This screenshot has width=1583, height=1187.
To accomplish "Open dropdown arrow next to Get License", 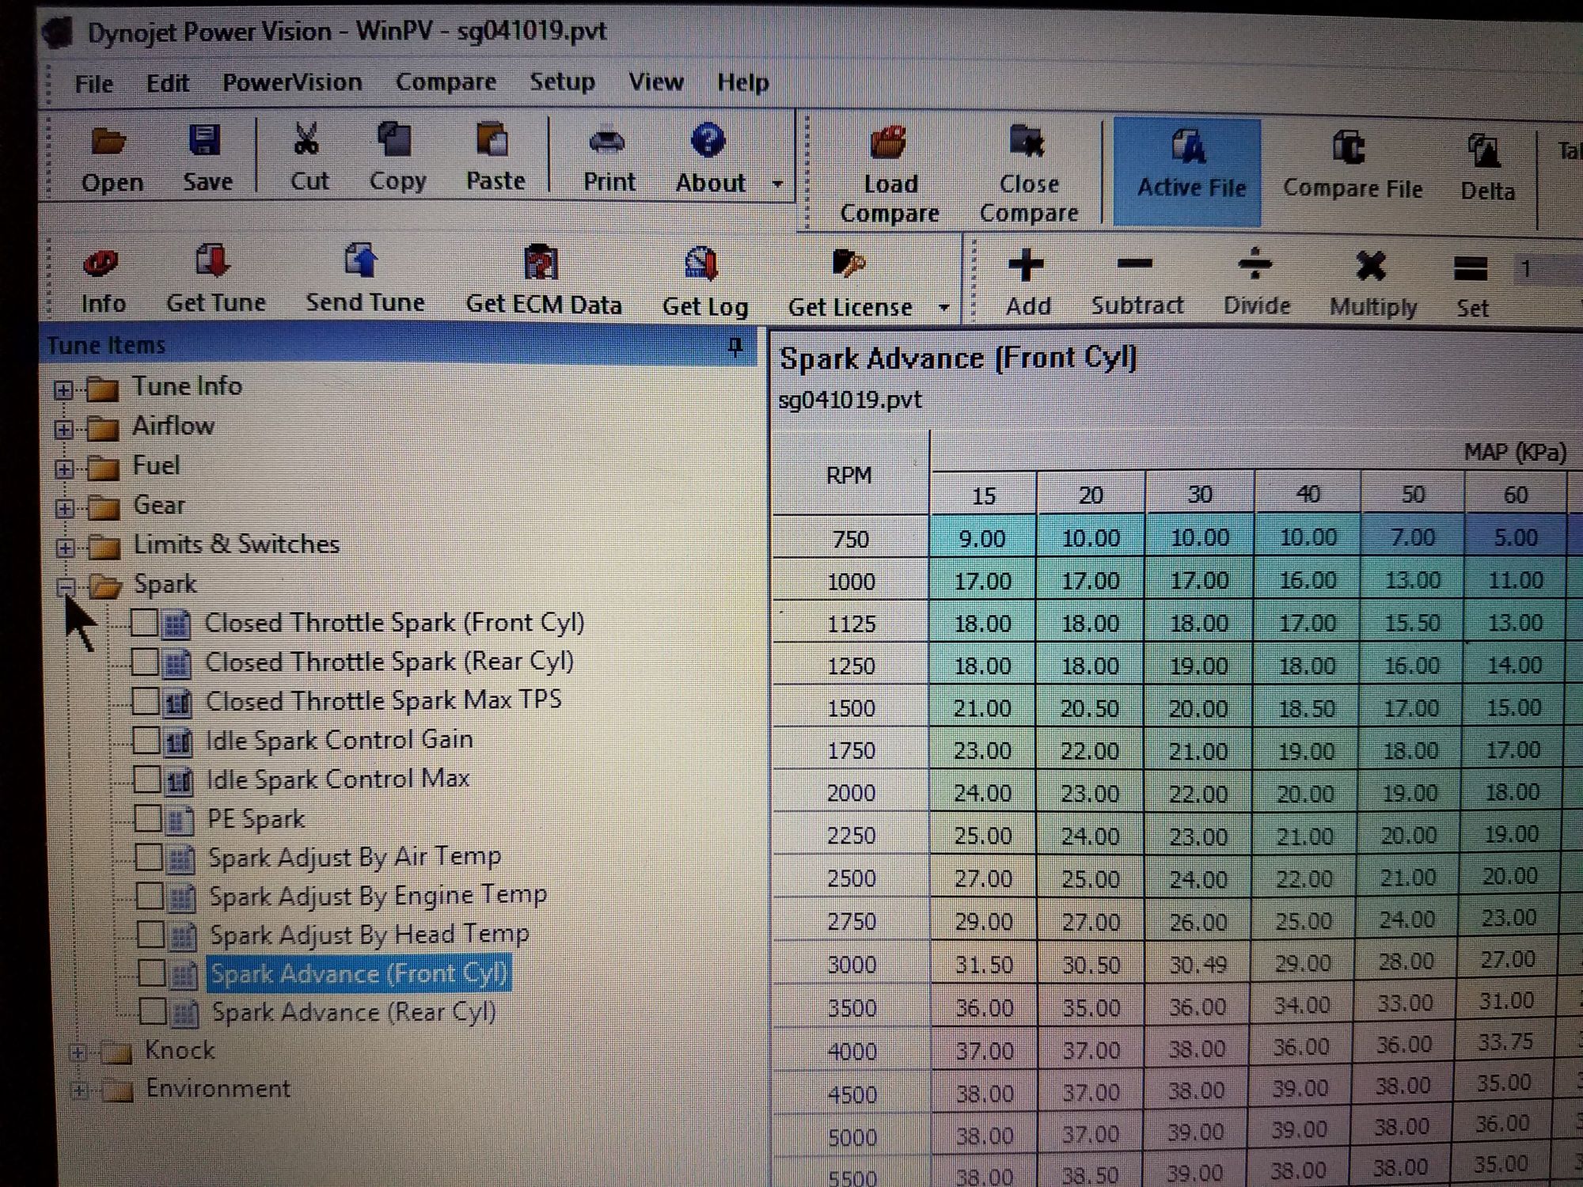I will tap(943, 307).
